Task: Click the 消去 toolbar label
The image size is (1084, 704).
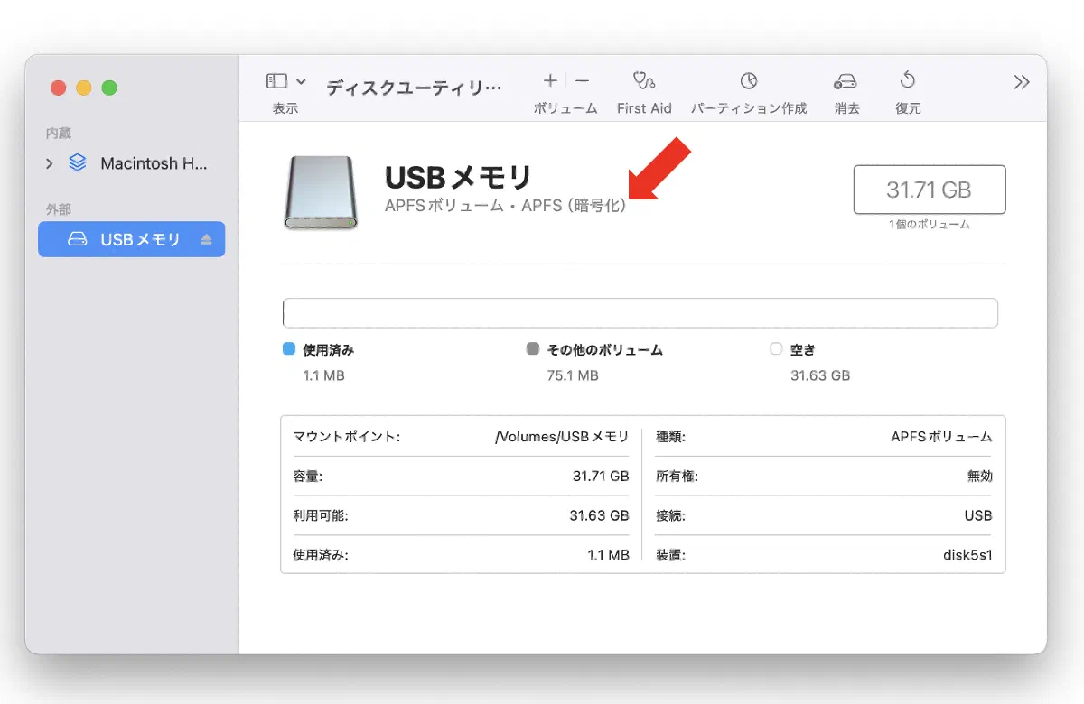Action: pyautogui.click(x=846, y=108)
